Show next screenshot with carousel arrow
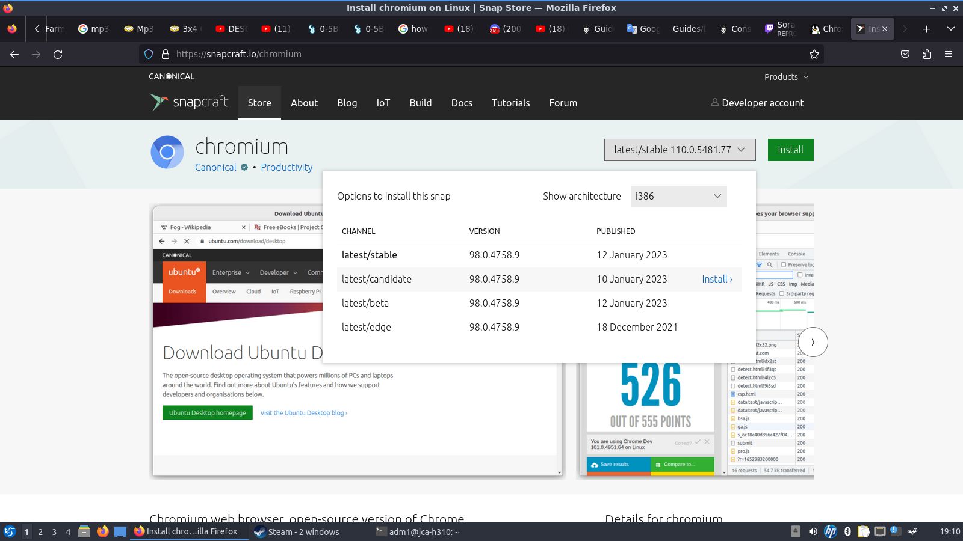Viewport: 963px width, 541px height. tap(813, 342)
